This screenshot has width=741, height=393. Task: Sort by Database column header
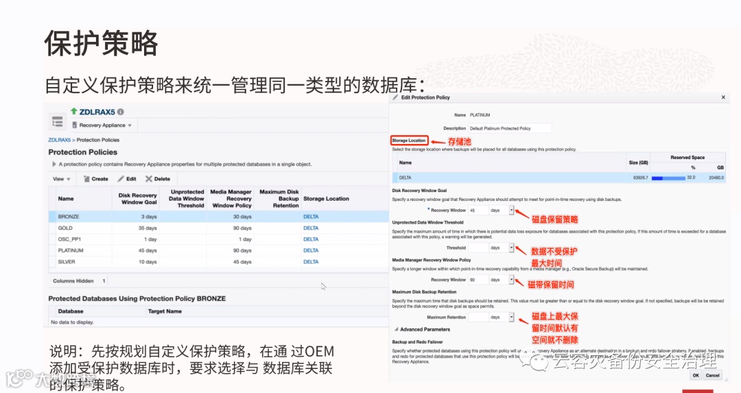tap(71, 311)
